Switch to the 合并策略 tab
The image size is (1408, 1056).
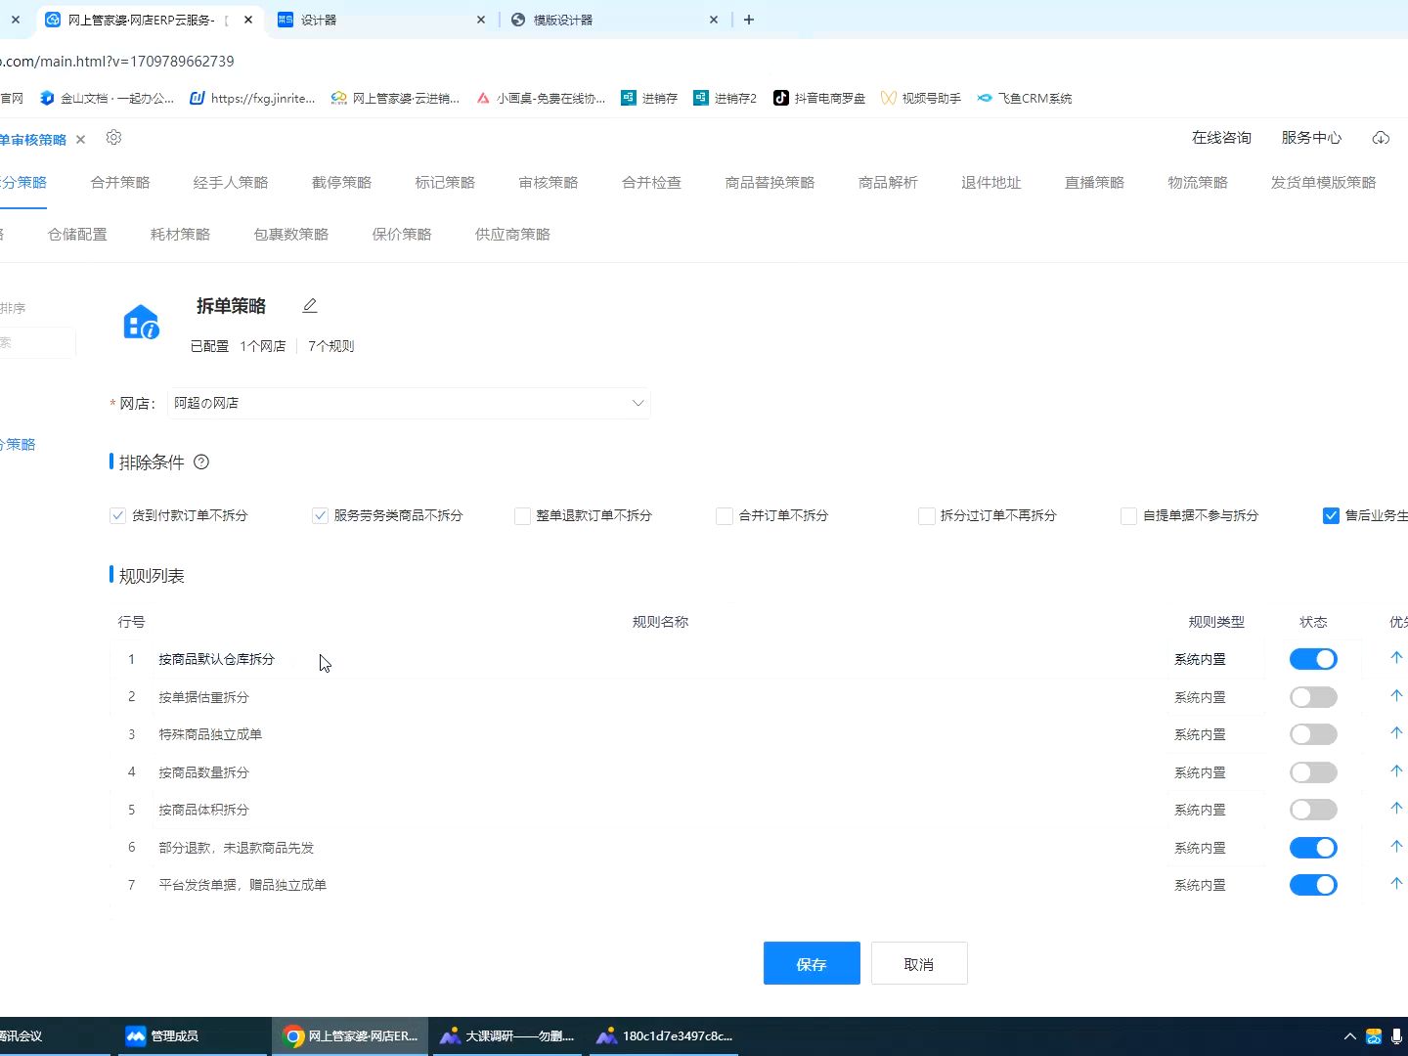pos(119,182)
